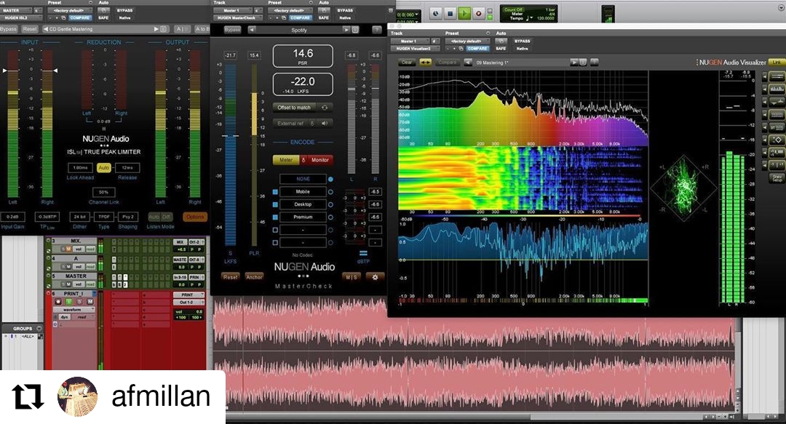
Task: Select the spectrum view icon in Visualizer sidebar
Action: [777, 89]
